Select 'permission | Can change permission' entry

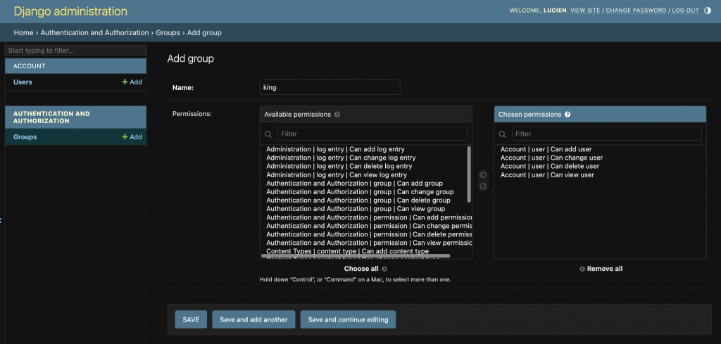369,226
